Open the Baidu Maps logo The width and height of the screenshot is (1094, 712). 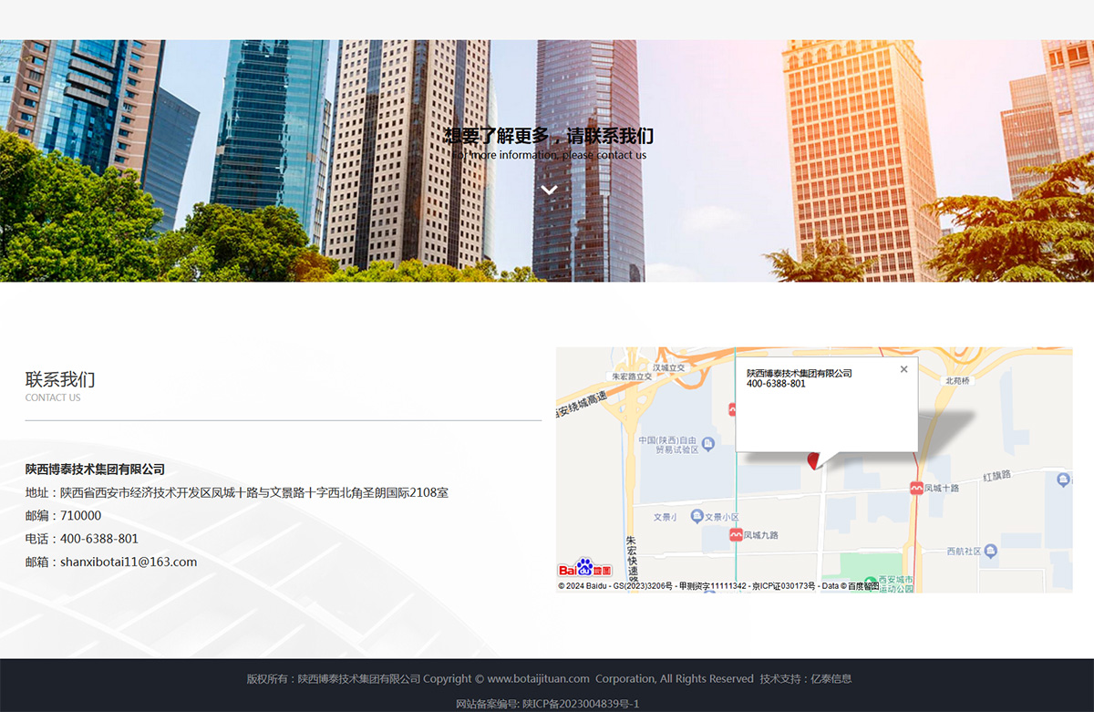click(x=585, y=567)
